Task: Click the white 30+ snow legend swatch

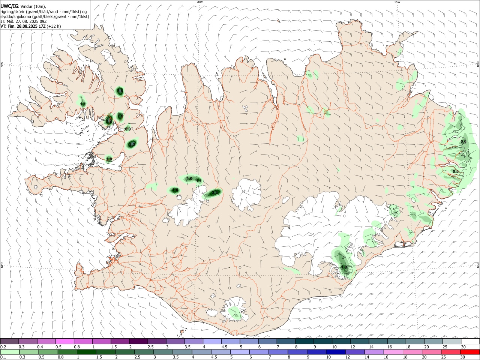Action: 470,342
